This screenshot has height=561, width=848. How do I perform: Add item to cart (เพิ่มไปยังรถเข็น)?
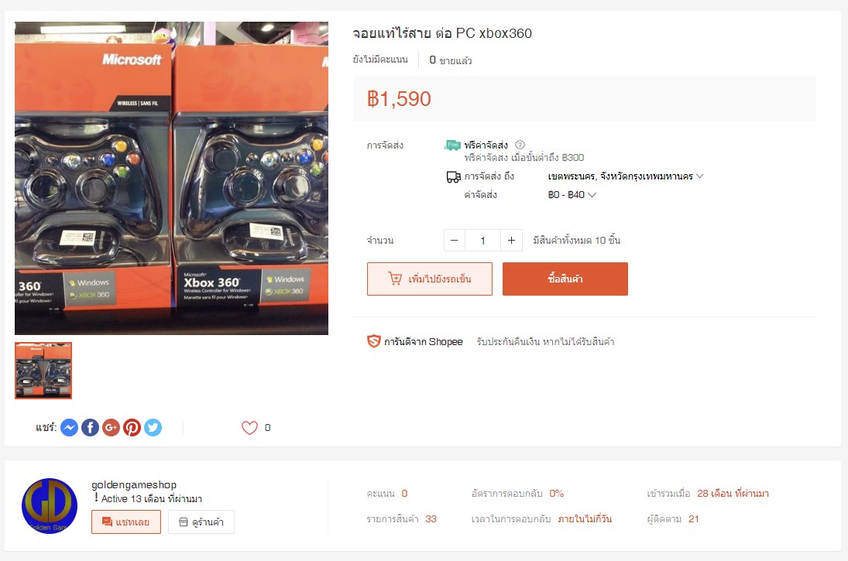pos(429,279)
